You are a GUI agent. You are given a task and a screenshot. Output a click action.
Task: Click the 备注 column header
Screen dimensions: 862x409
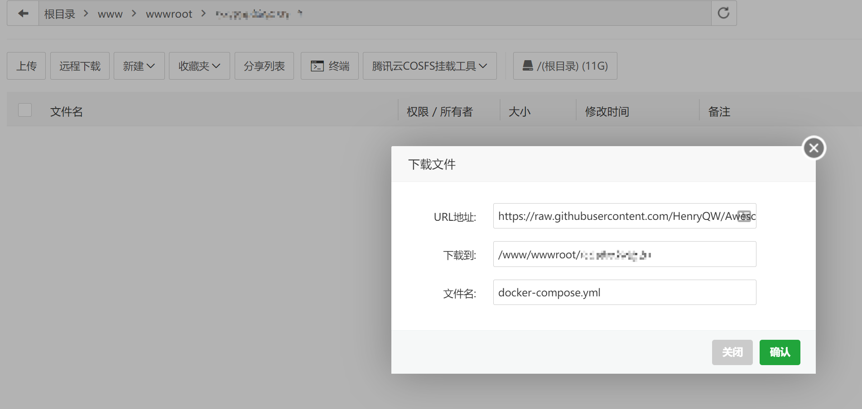(719, 111)
